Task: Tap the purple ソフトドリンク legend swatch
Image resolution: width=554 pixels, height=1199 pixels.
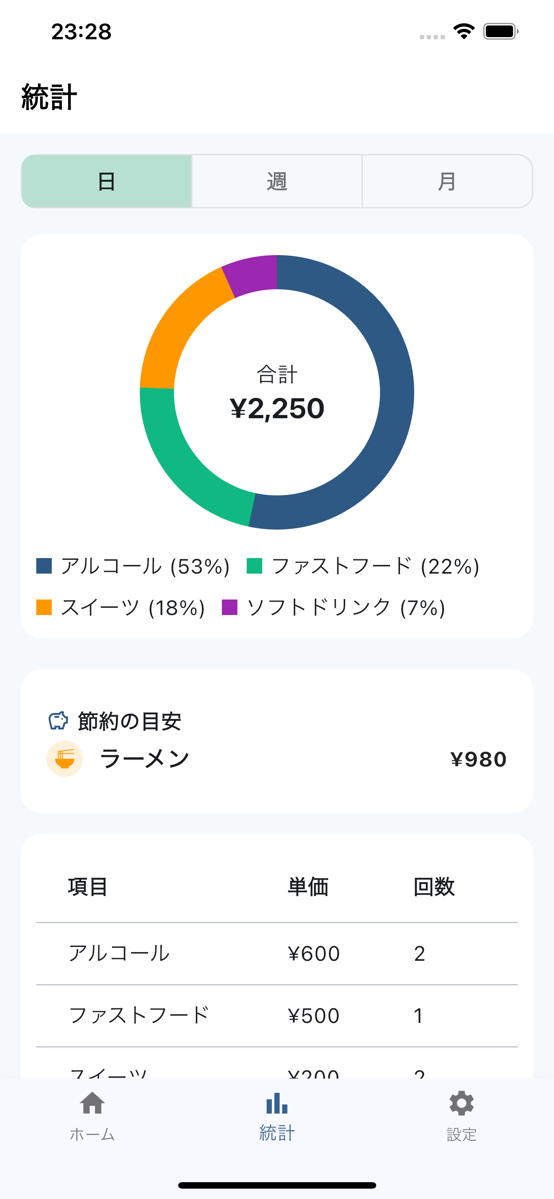Action: pos(230,607)
